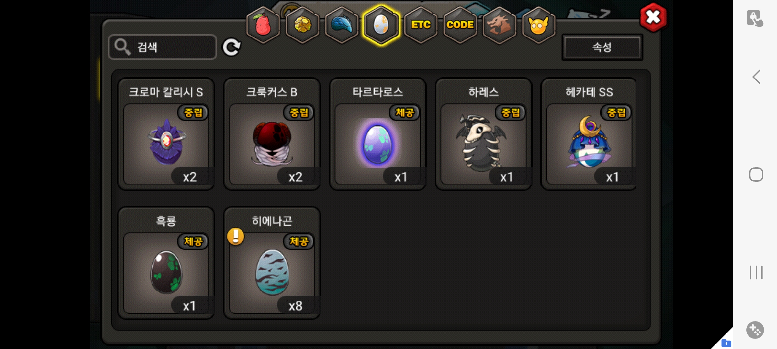
Task: Switch to the brown dragon tab
Action: tap(499, 25)
